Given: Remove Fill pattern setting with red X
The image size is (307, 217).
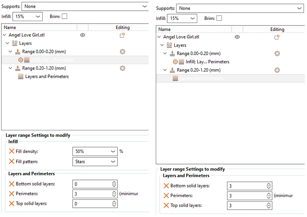Looking at the screenshot, I should pyautogui.click(x=12, y=161).
